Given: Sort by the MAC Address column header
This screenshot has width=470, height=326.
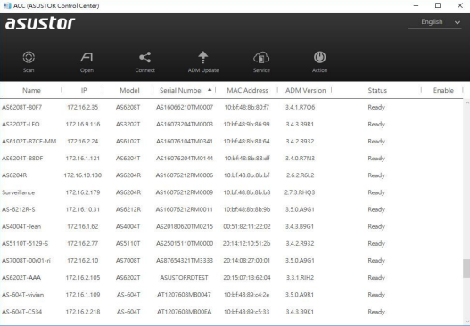Looking at the screenshot, I should pos(247,90).
